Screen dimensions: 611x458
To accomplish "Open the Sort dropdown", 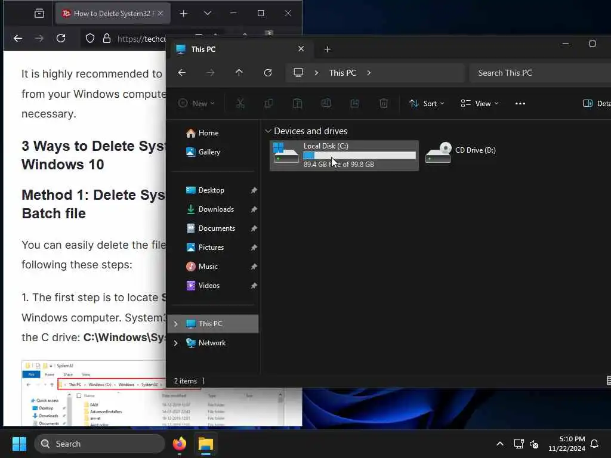I will 427,103.
